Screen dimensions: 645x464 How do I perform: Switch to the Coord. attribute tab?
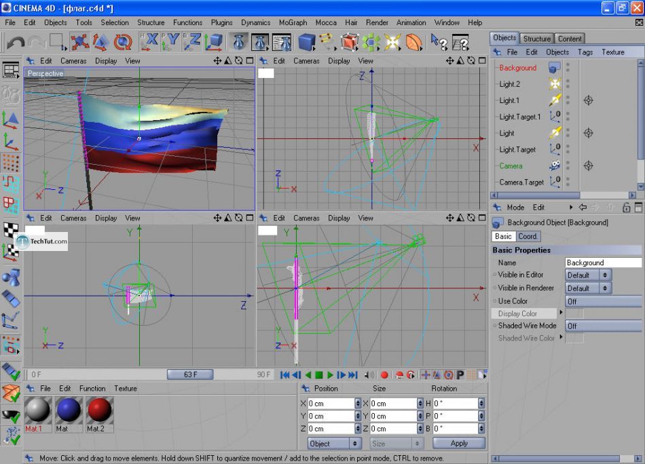(x=528, y=236)
